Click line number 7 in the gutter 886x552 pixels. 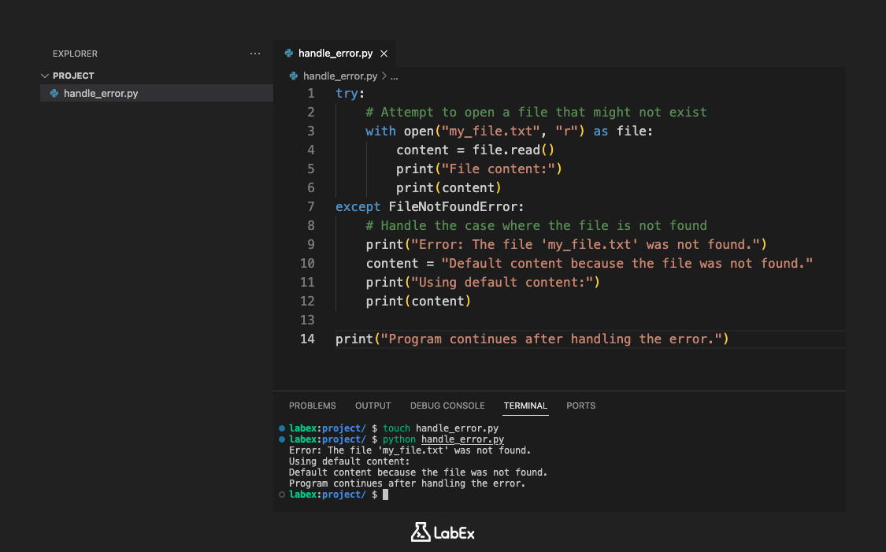click(x=310, y=206)
